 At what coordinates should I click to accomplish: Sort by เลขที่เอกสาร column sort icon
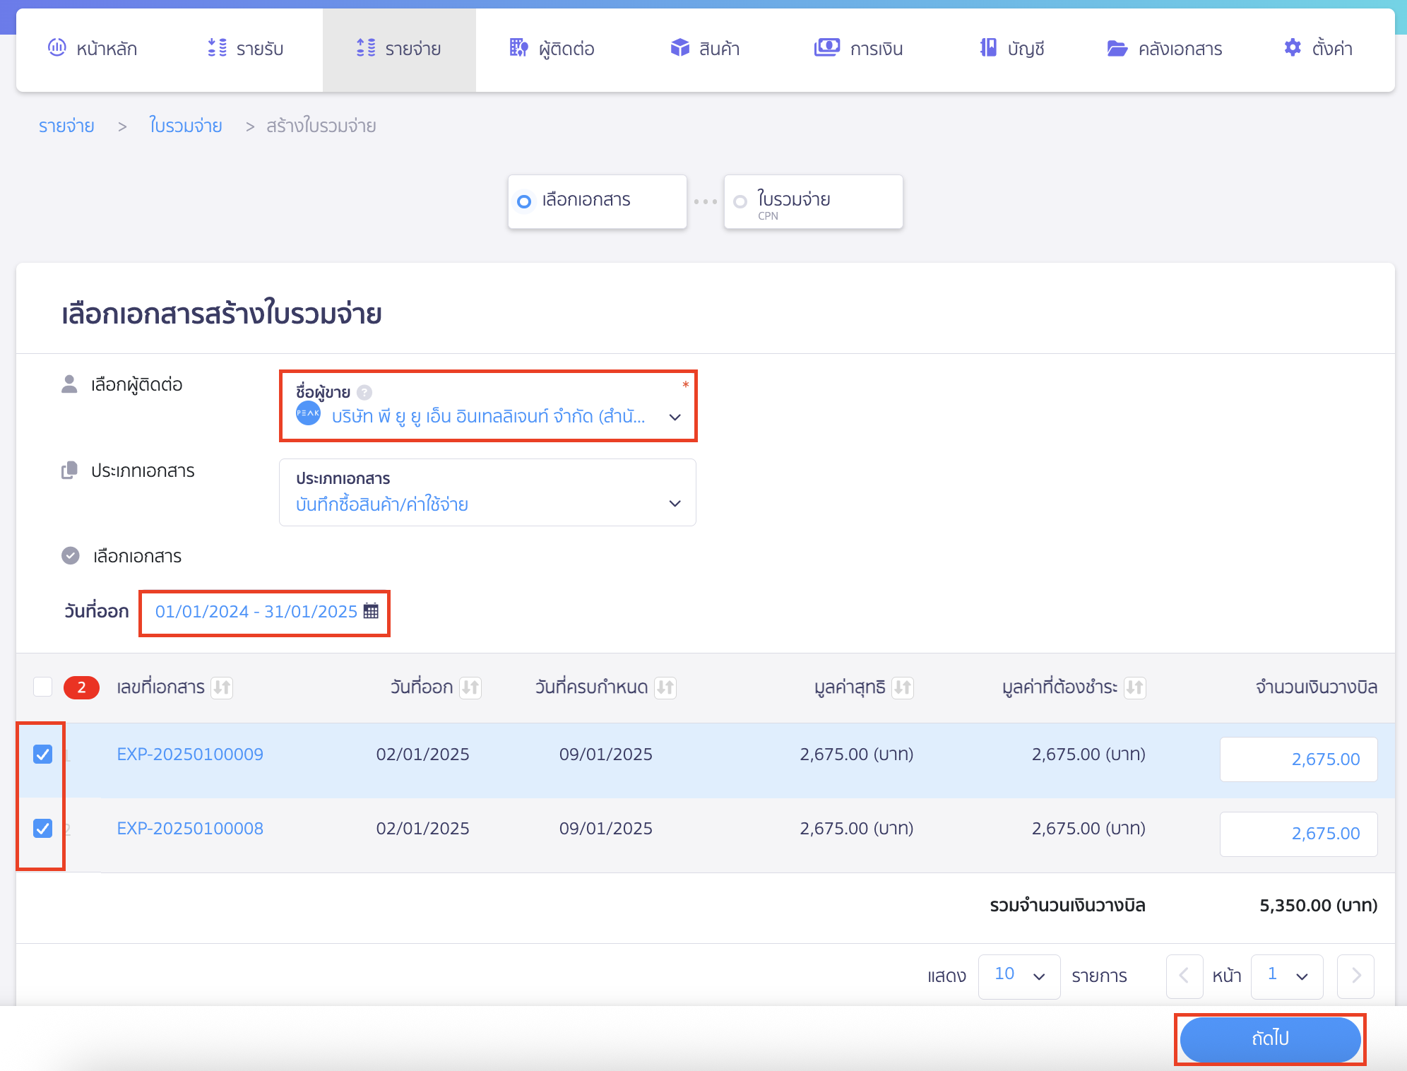[222, 687]
